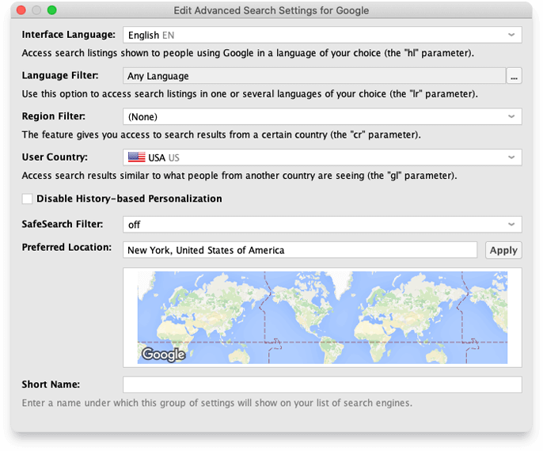Click the Google logo on map

tap(163, 354)
